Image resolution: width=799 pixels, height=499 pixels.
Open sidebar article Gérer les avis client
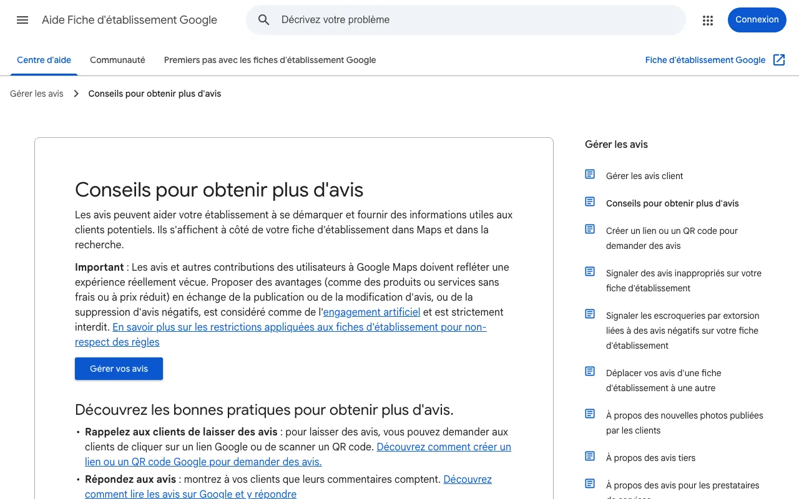click(645, 176)
